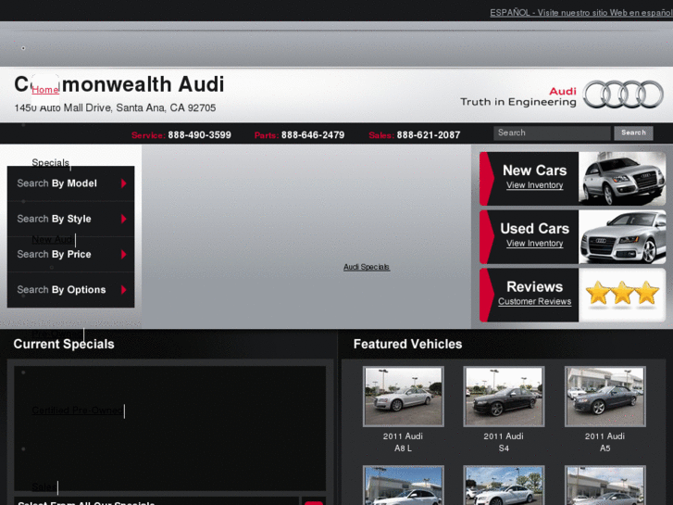
Task: Expand Search By Model menu
Action: point(71,183)
